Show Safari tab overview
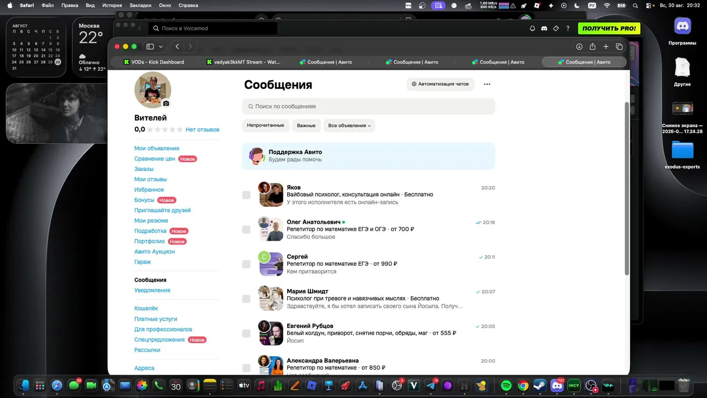The image size is (707, 398). tap(619, 46)
